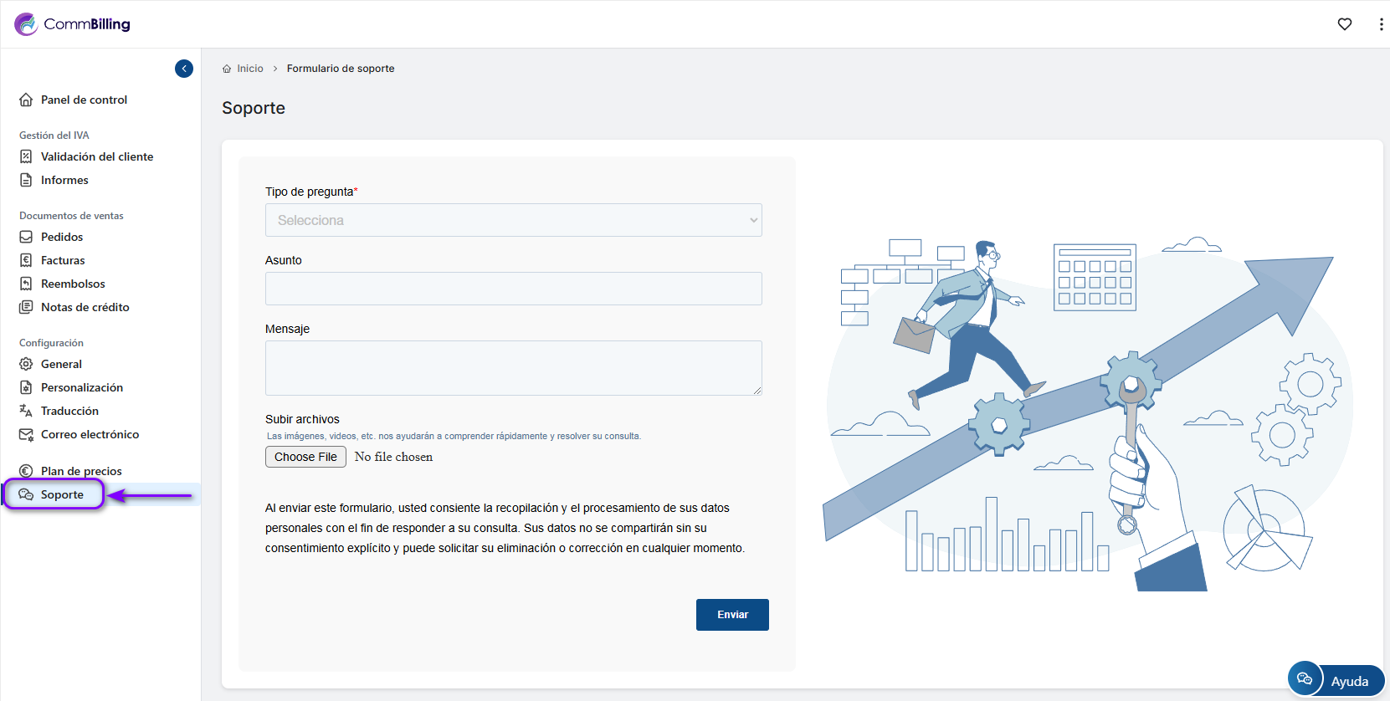Viewport: 1390px width, 701px height.
Task: Click the Notas de crédito icon
Action: pyautogui.click(x=26, y=307)
